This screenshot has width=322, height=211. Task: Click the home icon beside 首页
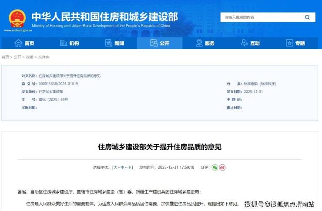click(x=18, y=43)
